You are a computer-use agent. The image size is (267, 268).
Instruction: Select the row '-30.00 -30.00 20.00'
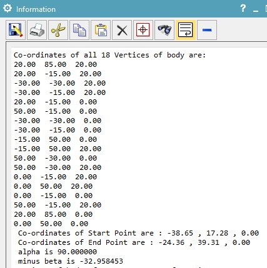tap(60, 83)
